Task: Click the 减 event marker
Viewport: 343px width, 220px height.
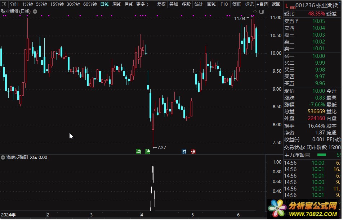Action: pos(138,151)
